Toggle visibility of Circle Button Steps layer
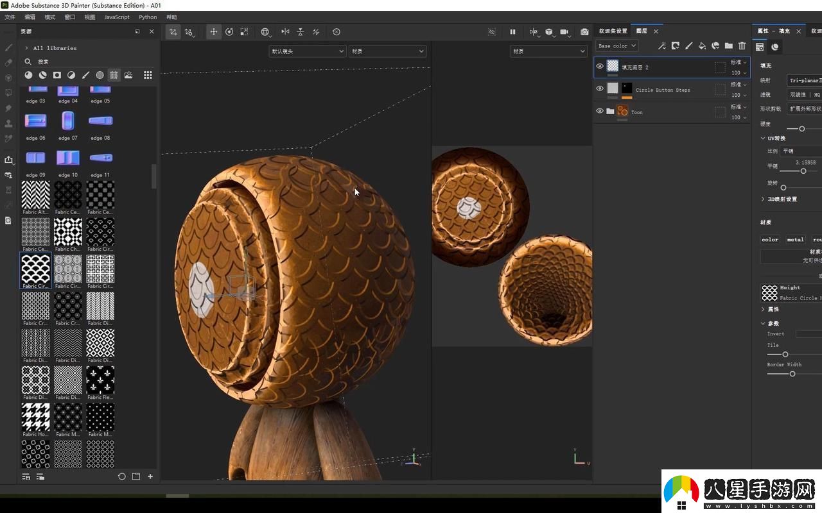Viewport: 822px width, 513px height. (x=600, y=89)
